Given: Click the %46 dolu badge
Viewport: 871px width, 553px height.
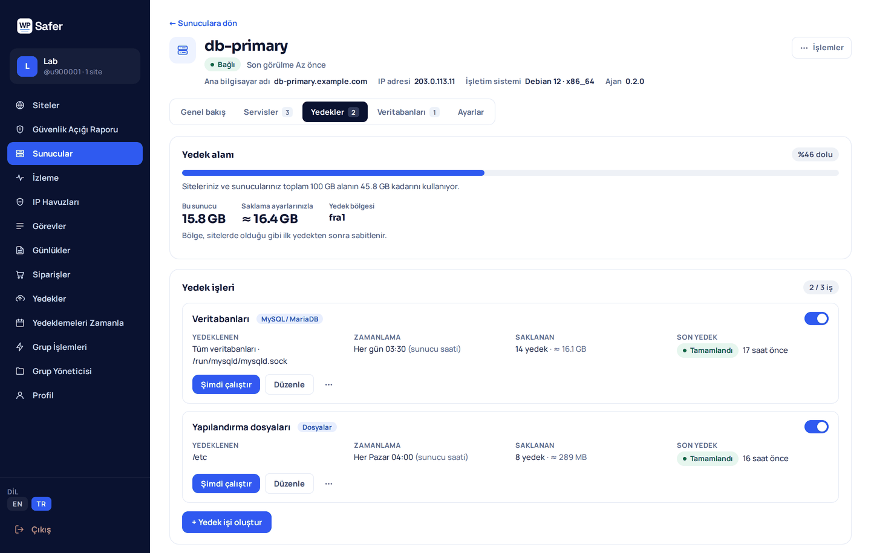Looking at the screenshot, I should pyautogui.click(x=815, y=154).
